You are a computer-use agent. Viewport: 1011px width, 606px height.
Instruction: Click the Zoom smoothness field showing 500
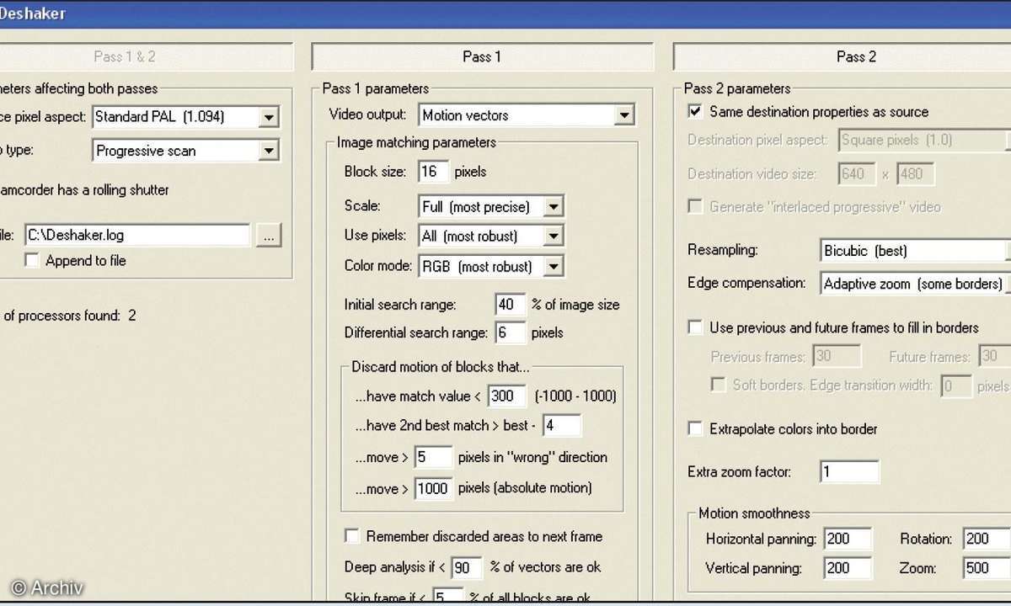pyautogui.click(x=987, y=568)
